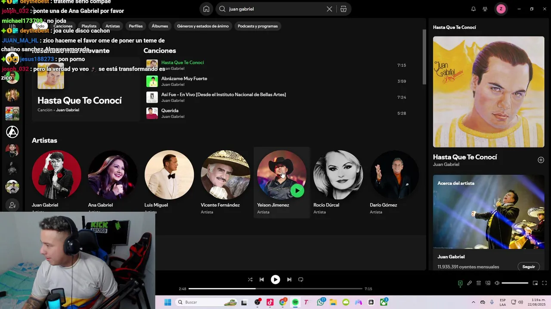Screen dimensions: 551x309
Task: Mute the volume with the speaker icon
Action: [x=497, y=283]
